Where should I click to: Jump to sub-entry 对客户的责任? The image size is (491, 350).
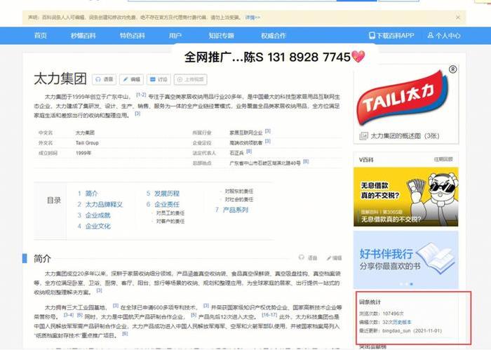click(170, 222)
